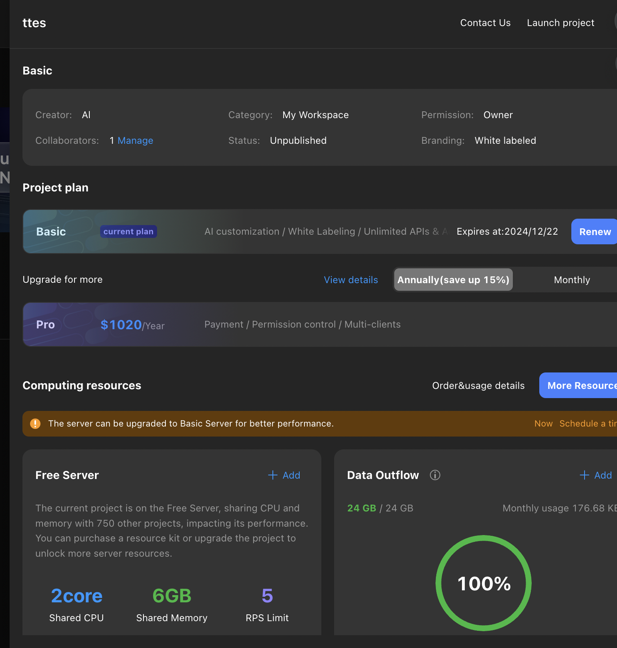Click My Workspace category value
Image resolution: width=617 pixels, height=648 pixels.
316,115
